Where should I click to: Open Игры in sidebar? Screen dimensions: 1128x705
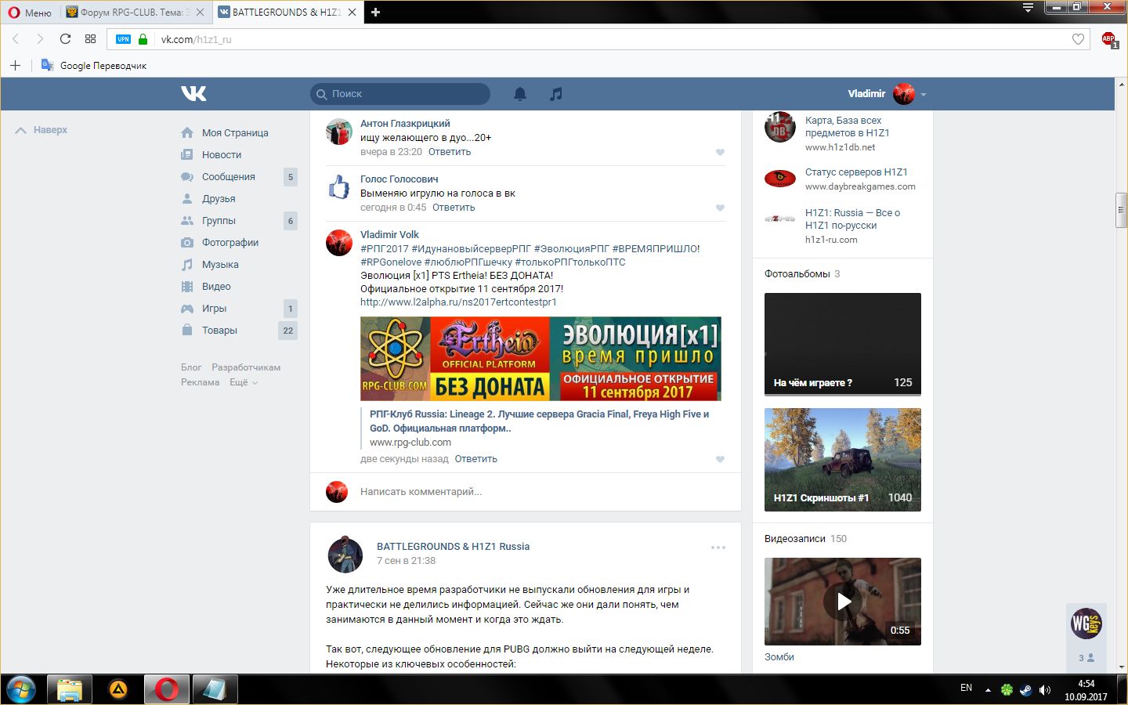(x=214, y=309)
